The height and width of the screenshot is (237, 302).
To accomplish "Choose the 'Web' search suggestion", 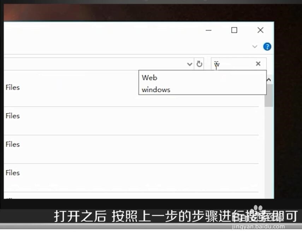I will point(202,78).
